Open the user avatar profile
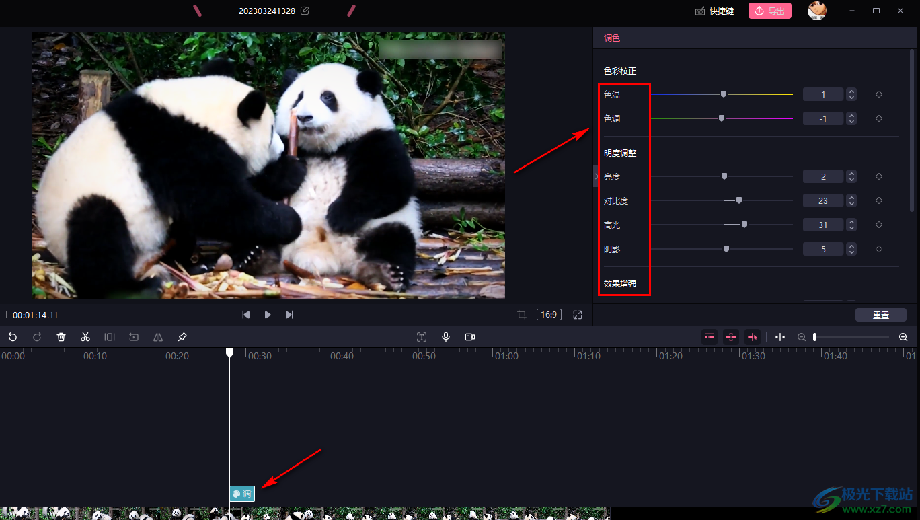Screen dimensions: 920x520 (x=817, y=11)
